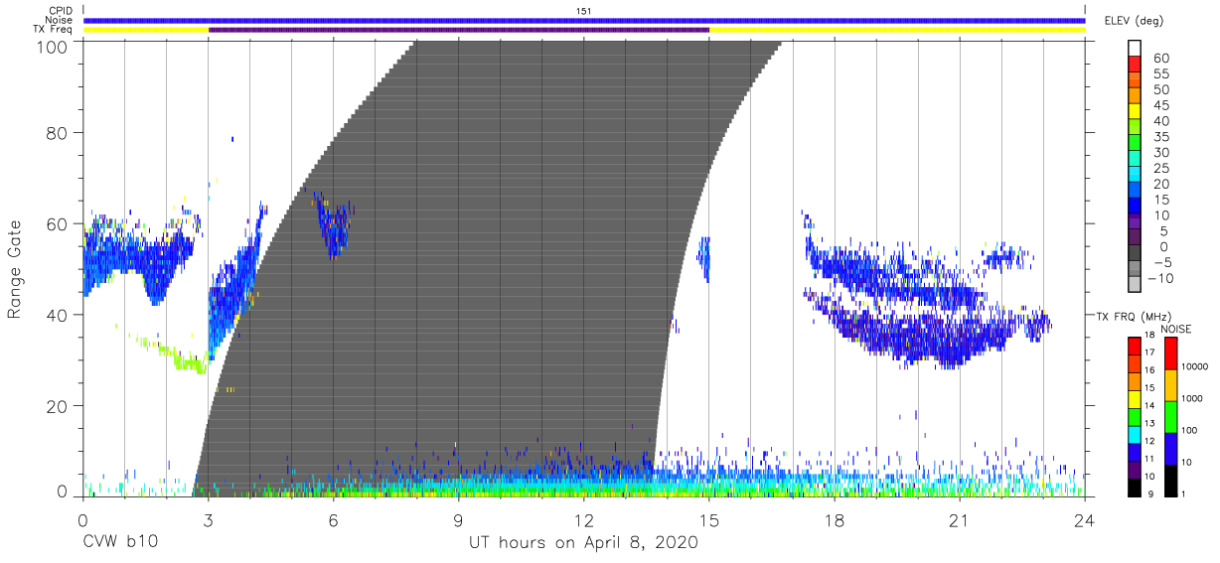This screenshot has width=1220, height=563.
Task: Click the blue swatch in the NOISE colorbar
Action: click(1170, 449)
